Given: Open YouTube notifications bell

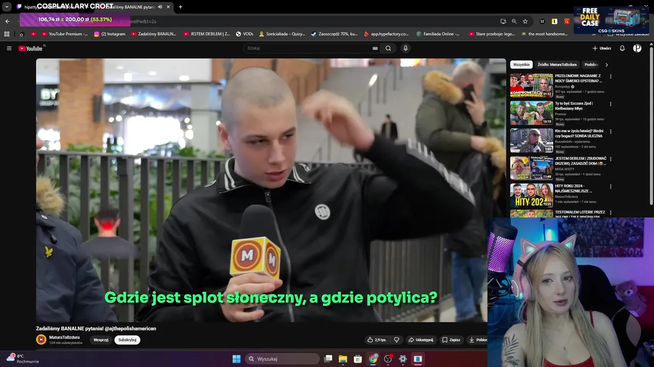Looking at the screenshot, I should click(x=622, y=48).
